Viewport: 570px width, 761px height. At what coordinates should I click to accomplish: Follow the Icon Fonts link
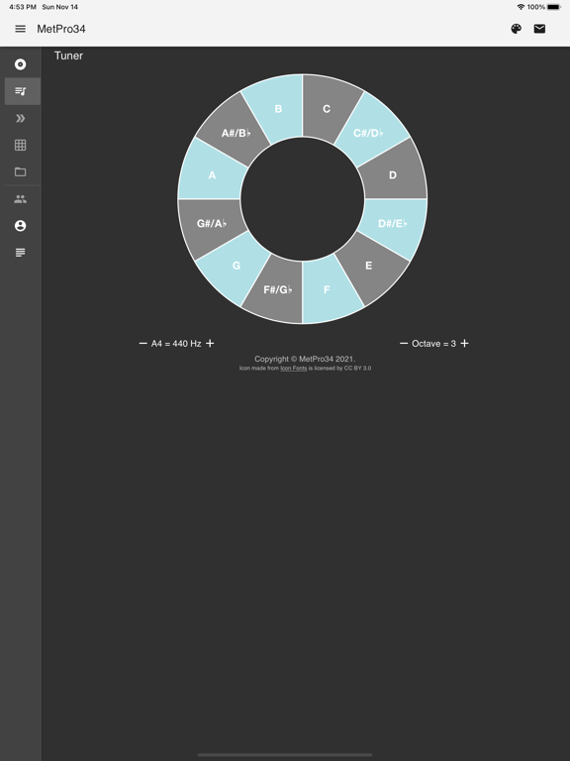[293, 369]
